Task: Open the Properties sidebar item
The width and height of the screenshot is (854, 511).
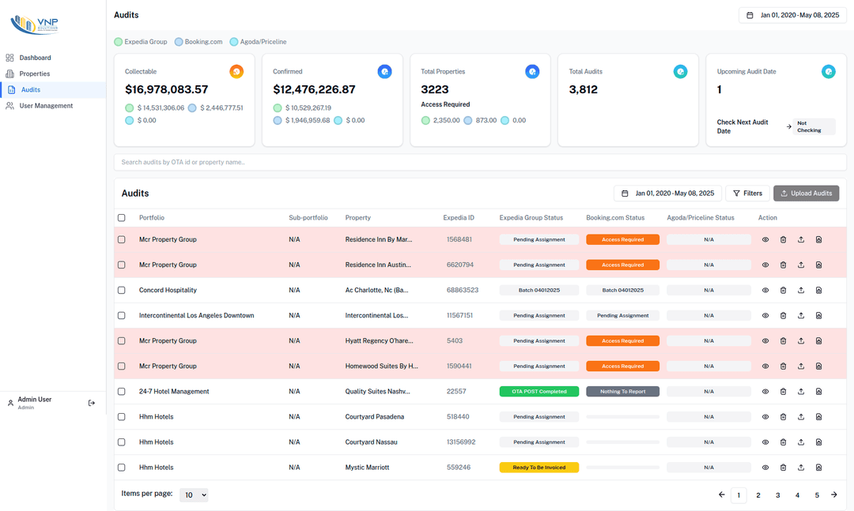Action: [x=53, y=73]
